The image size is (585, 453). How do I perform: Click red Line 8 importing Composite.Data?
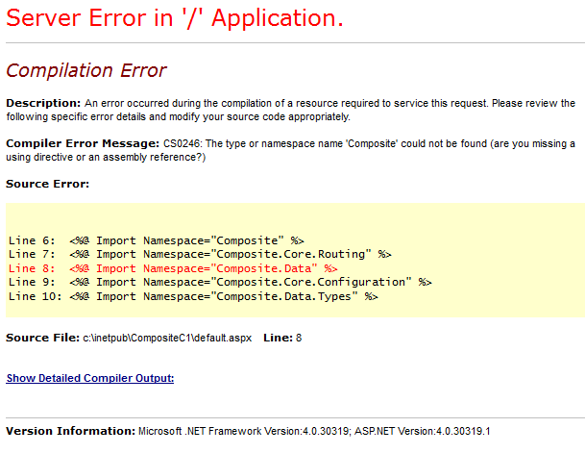[x=173, y=268]
